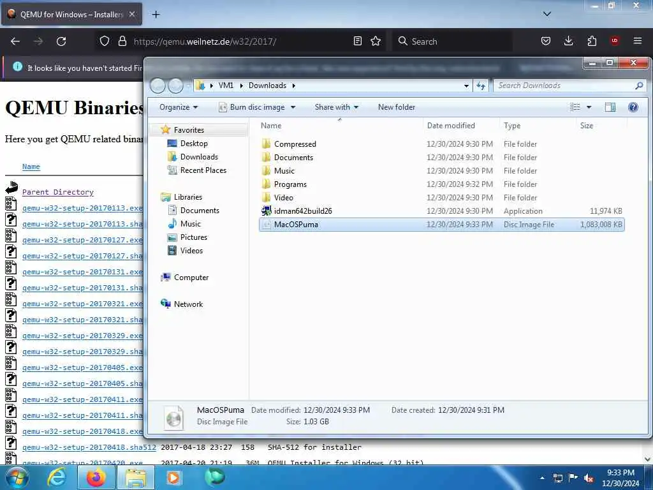
Task: Click the site padlock icon
Action: (x=122, y=41)
